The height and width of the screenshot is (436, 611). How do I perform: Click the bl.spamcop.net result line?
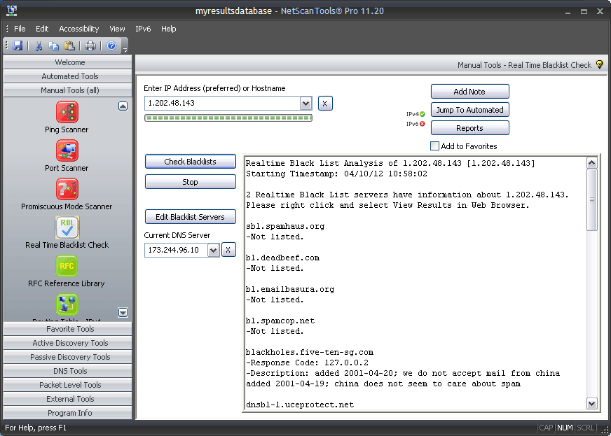[x=280, y=321]
